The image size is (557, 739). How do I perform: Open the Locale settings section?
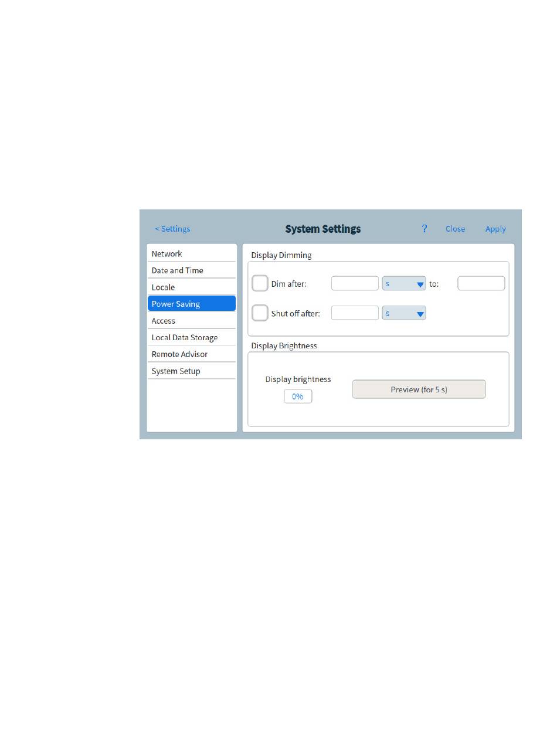coord(192,287)
